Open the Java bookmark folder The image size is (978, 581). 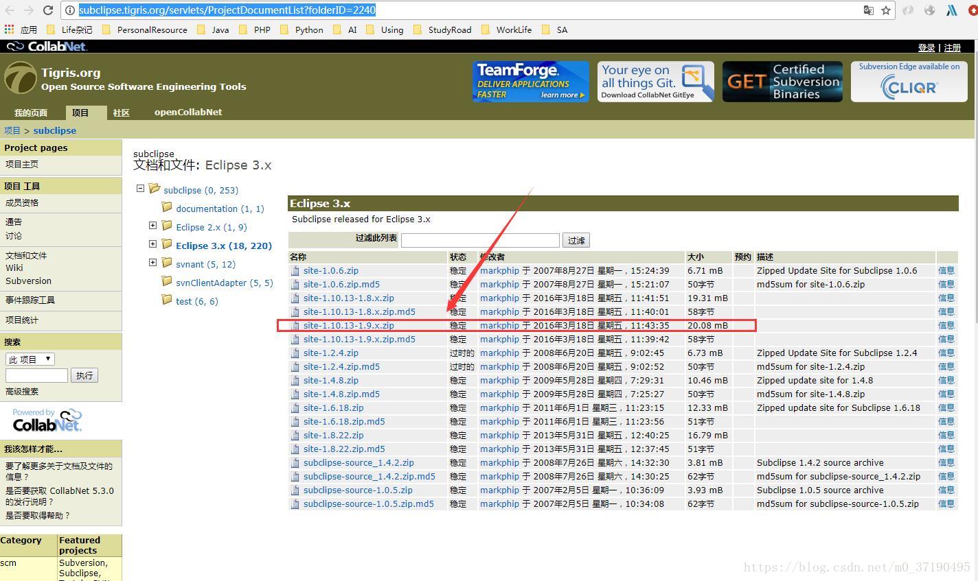pos(213,29)
